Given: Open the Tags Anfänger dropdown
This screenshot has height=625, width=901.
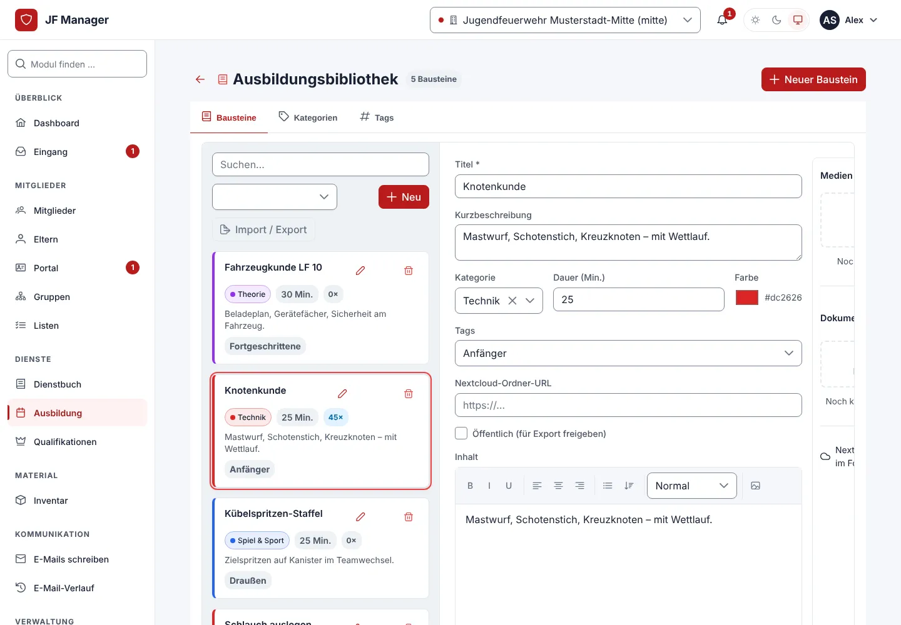Looking at the screenshot, I should tap(628, 353).
